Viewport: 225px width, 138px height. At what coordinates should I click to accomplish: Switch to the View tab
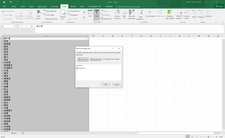point(82,6)
